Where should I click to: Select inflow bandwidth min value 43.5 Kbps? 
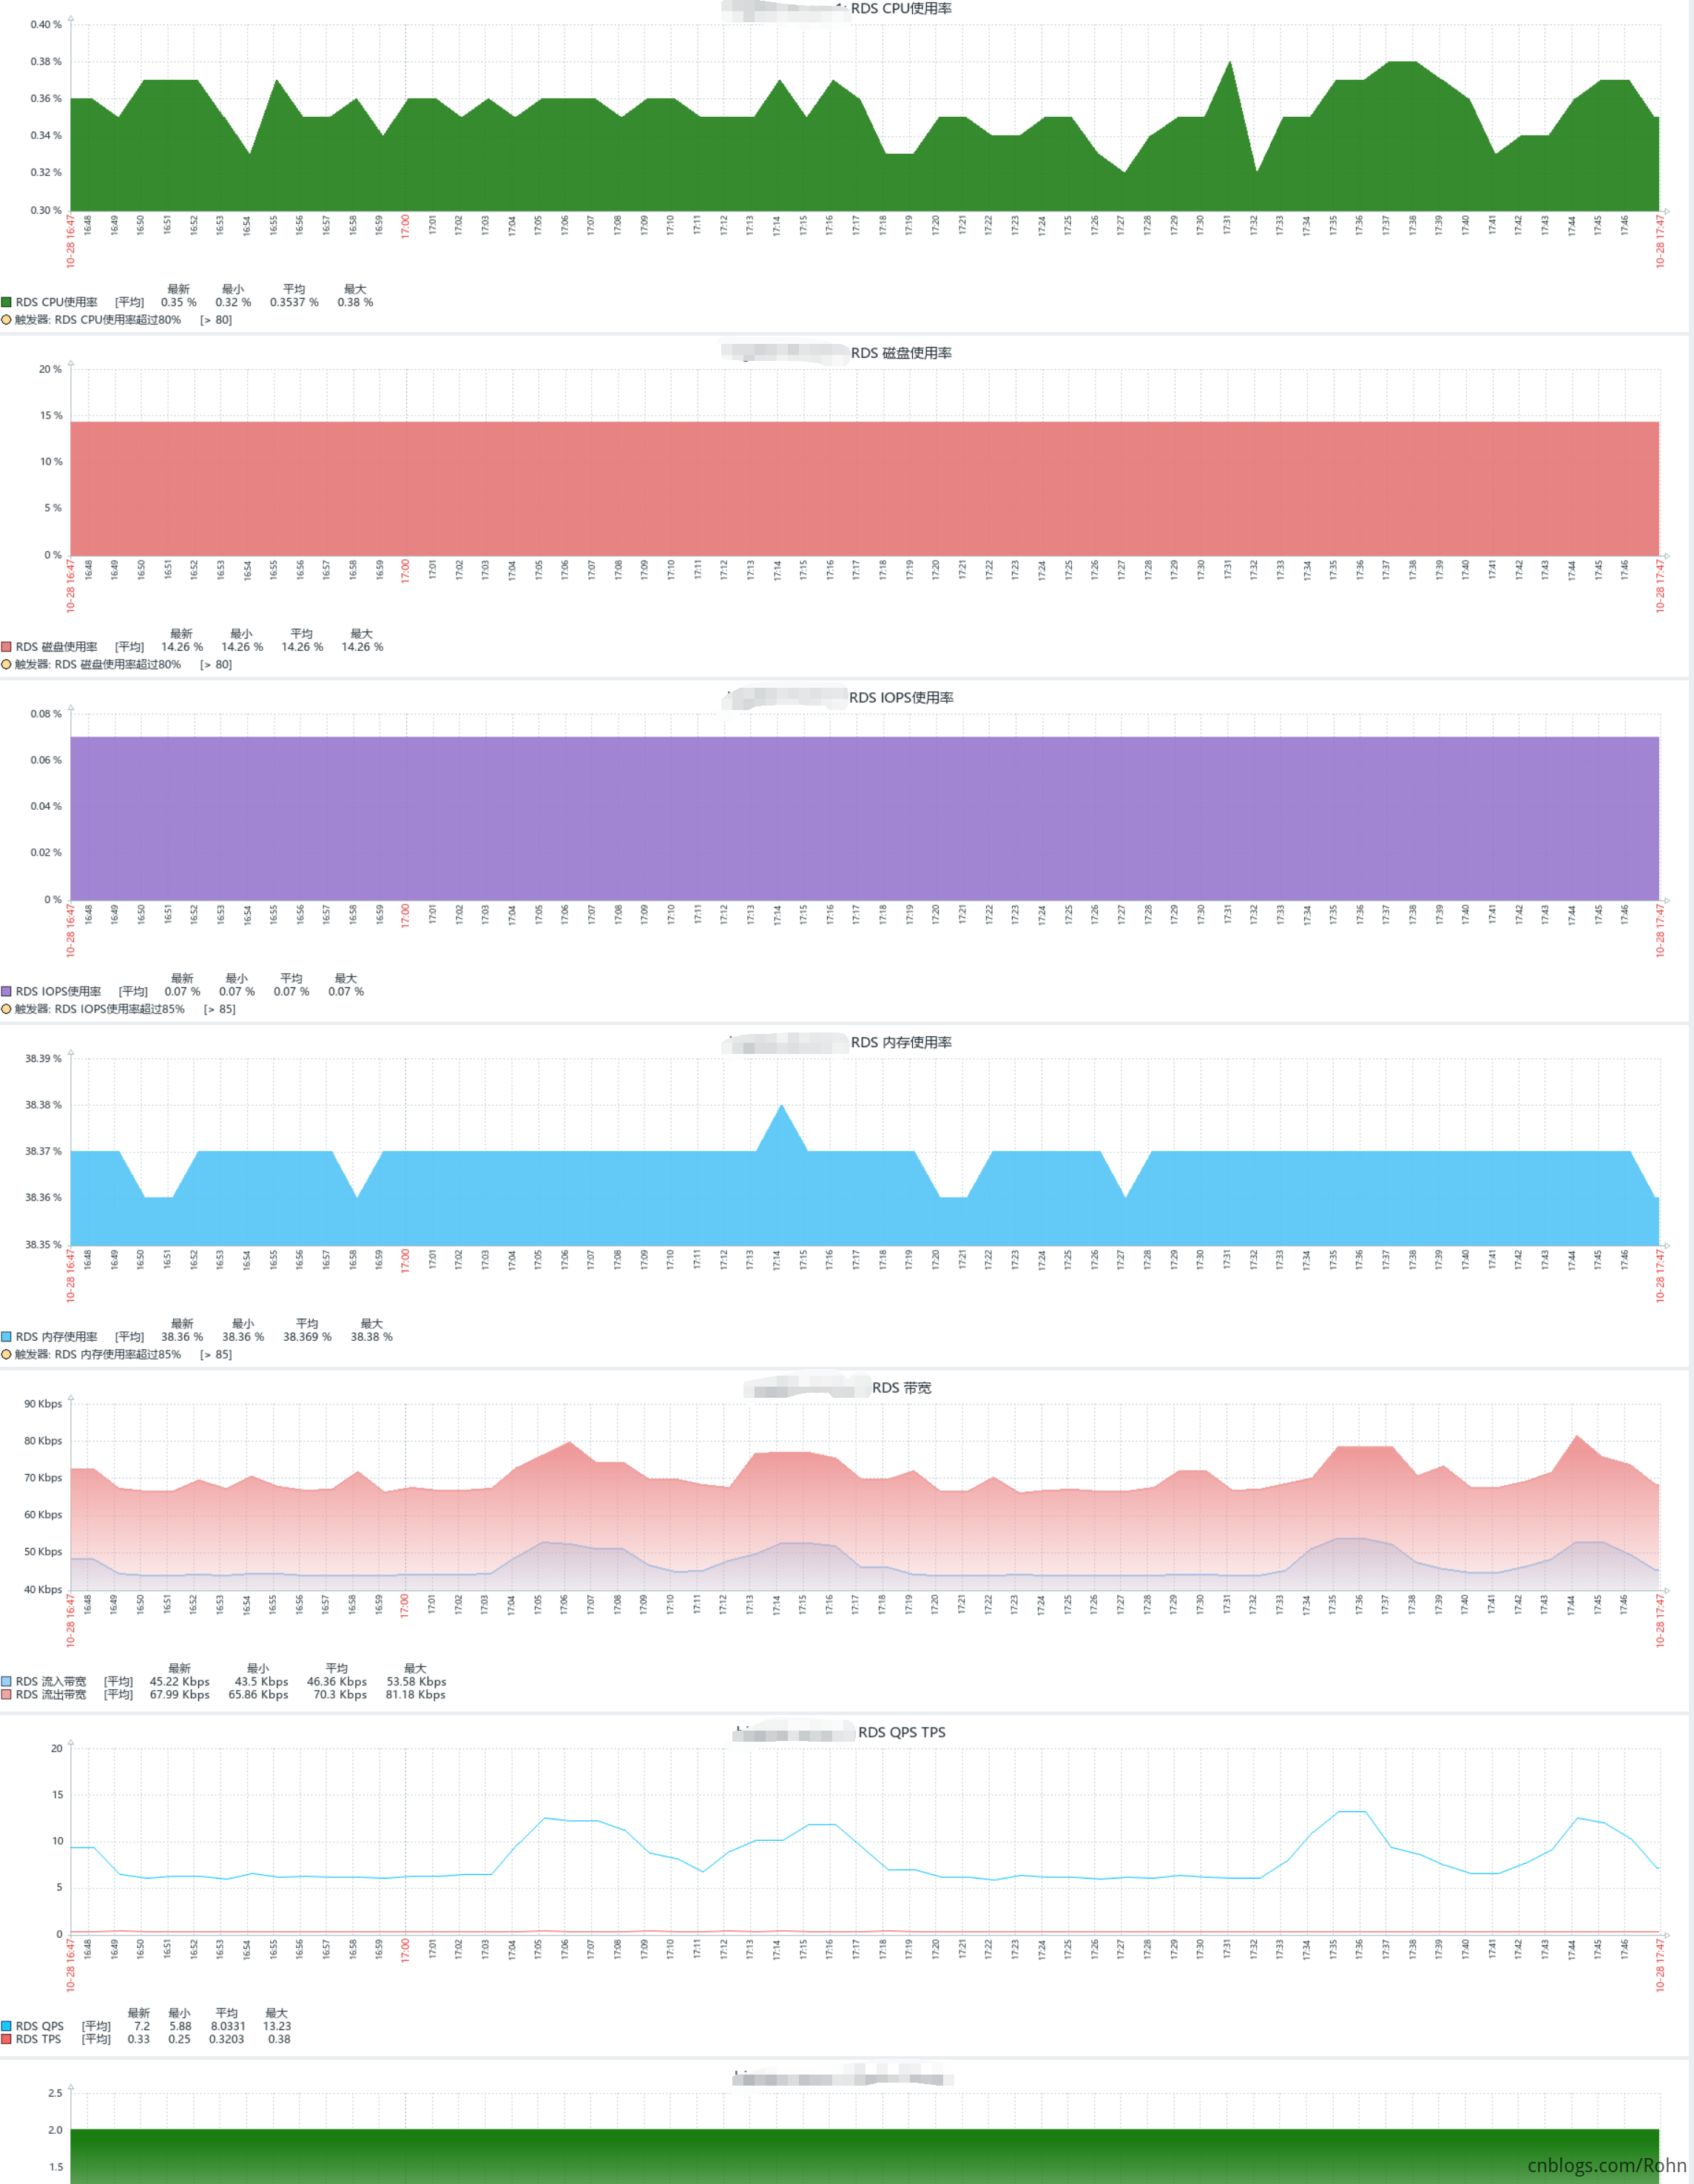click(x=261, y=1682)
